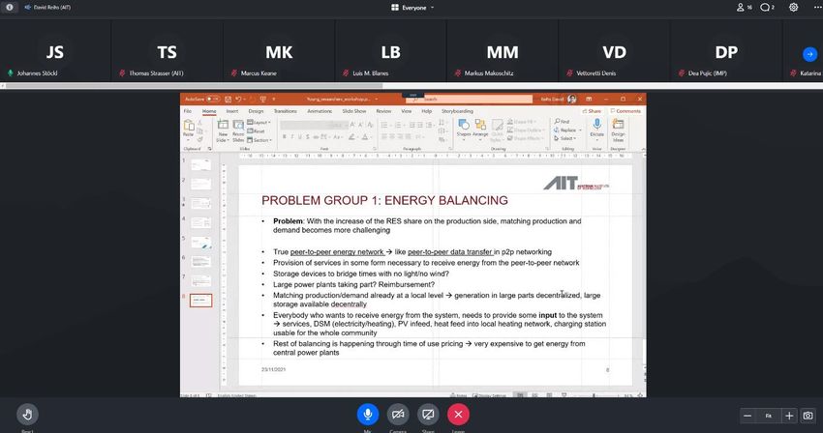Open the File tab
Viewport: 823px width, 433px height.
click(188, 111)
